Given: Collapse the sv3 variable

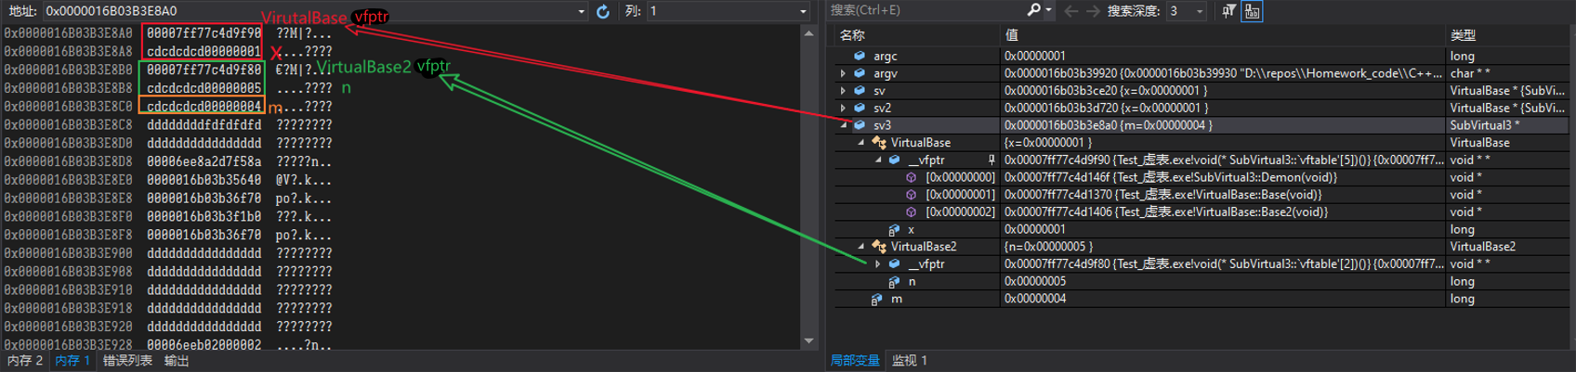Looking at the screenshot, I should (x=844, y=125).
